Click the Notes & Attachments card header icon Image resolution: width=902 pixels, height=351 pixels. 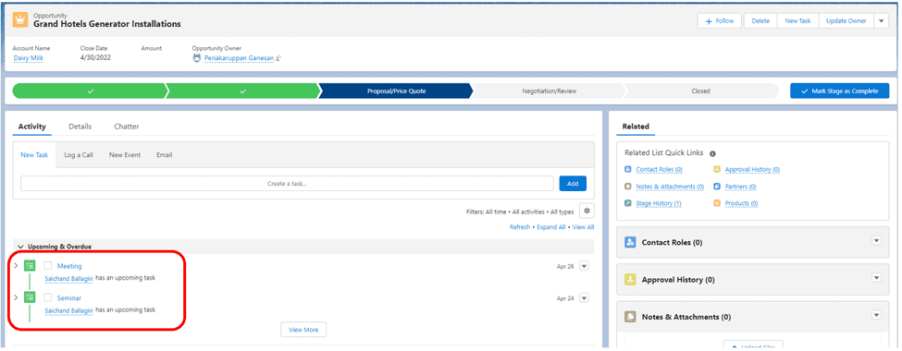[x=630, y=317]
